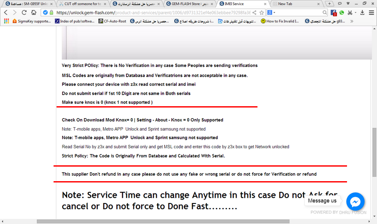Click the Message us label
This screenshot has height=224, width=377.
coord(322,201)
